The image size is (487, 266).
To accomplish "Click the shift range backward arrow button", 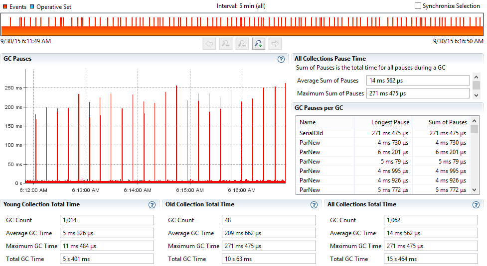I will [209, 44].
